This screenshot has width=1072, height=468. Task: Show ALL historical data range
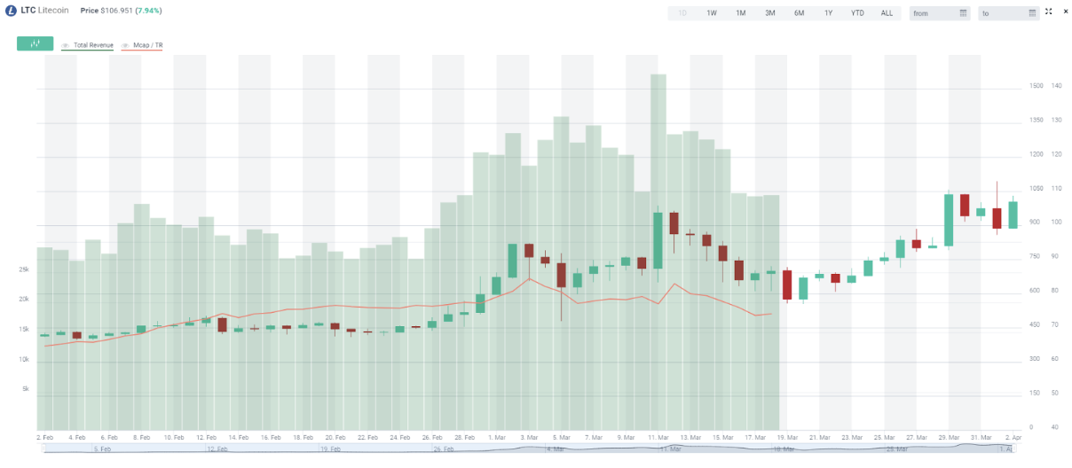[x=887, y=13]
